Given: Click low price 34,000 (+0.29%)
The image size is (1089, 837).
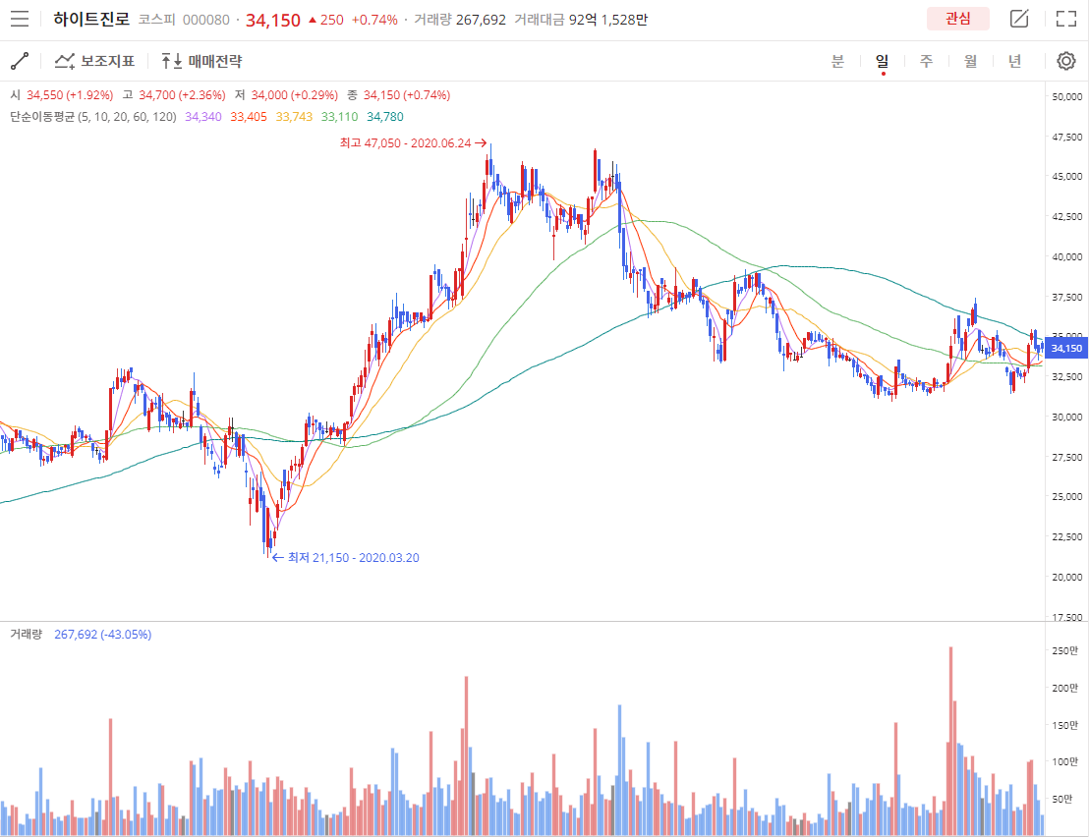Looking at the screenshot, I should (295, 95).
